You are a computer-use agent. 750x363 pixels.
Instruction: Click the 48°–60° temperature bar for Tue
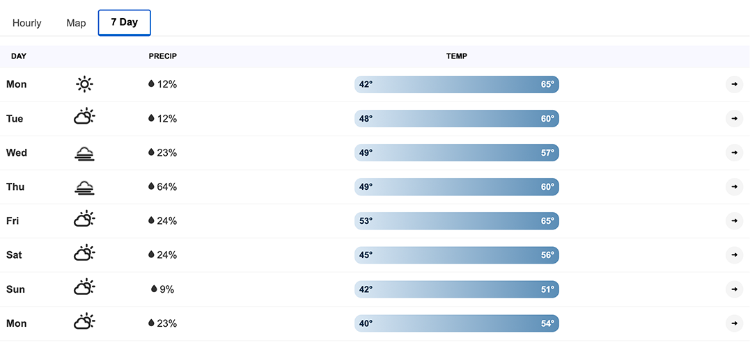(x=457, y=118)
